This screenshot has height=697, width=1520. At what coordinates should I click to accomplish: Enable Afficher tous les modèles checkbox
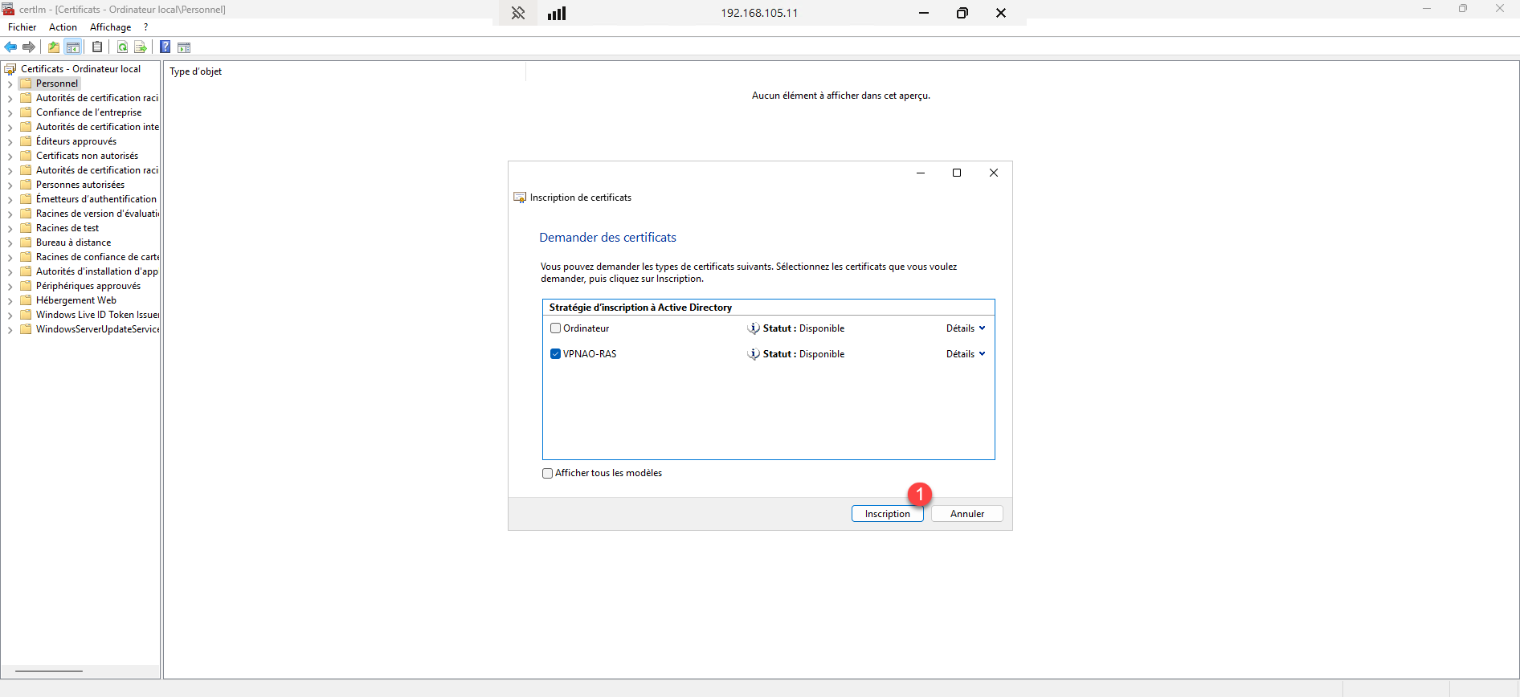(x=548, y=474)
